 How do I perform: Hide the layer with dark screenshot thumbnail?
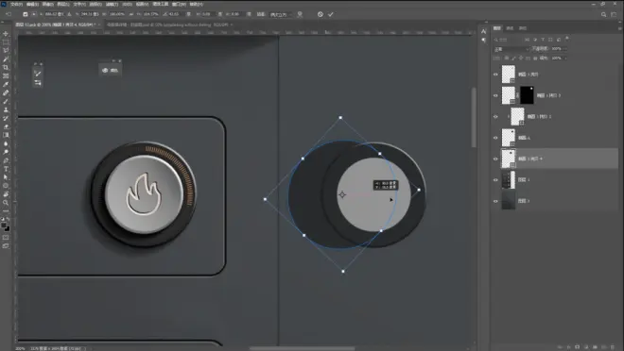(x=495, y=180)
